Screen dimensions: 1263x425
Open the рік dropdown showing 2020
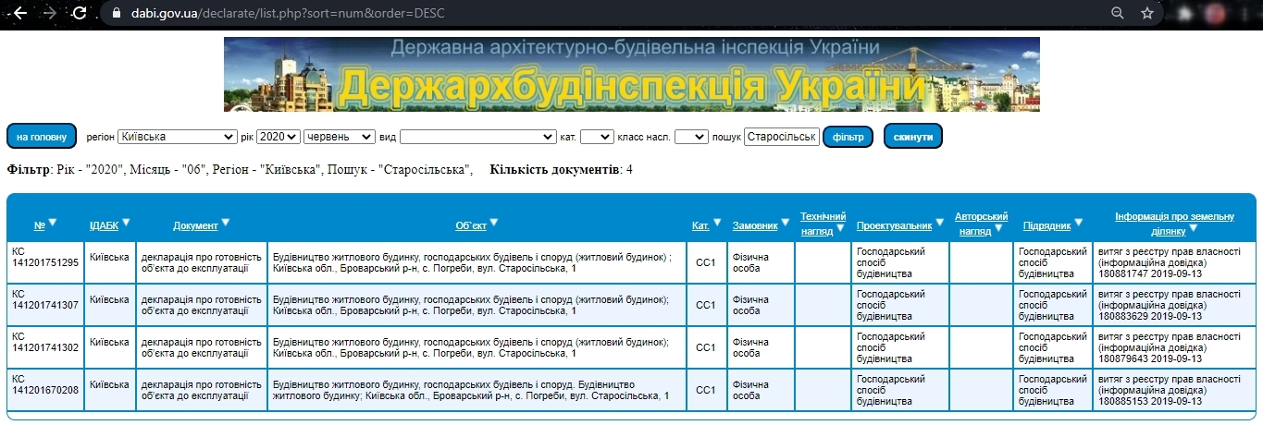point(279,137)
